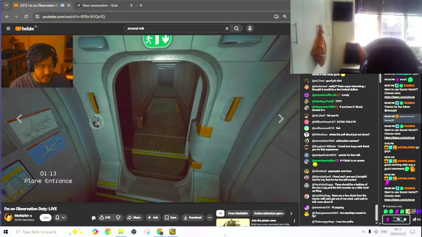Image resolution: width=422 pixels, height=237 pixels.
Task: Open the Copilot icon on the taskbar
Action: click(95, 232)
